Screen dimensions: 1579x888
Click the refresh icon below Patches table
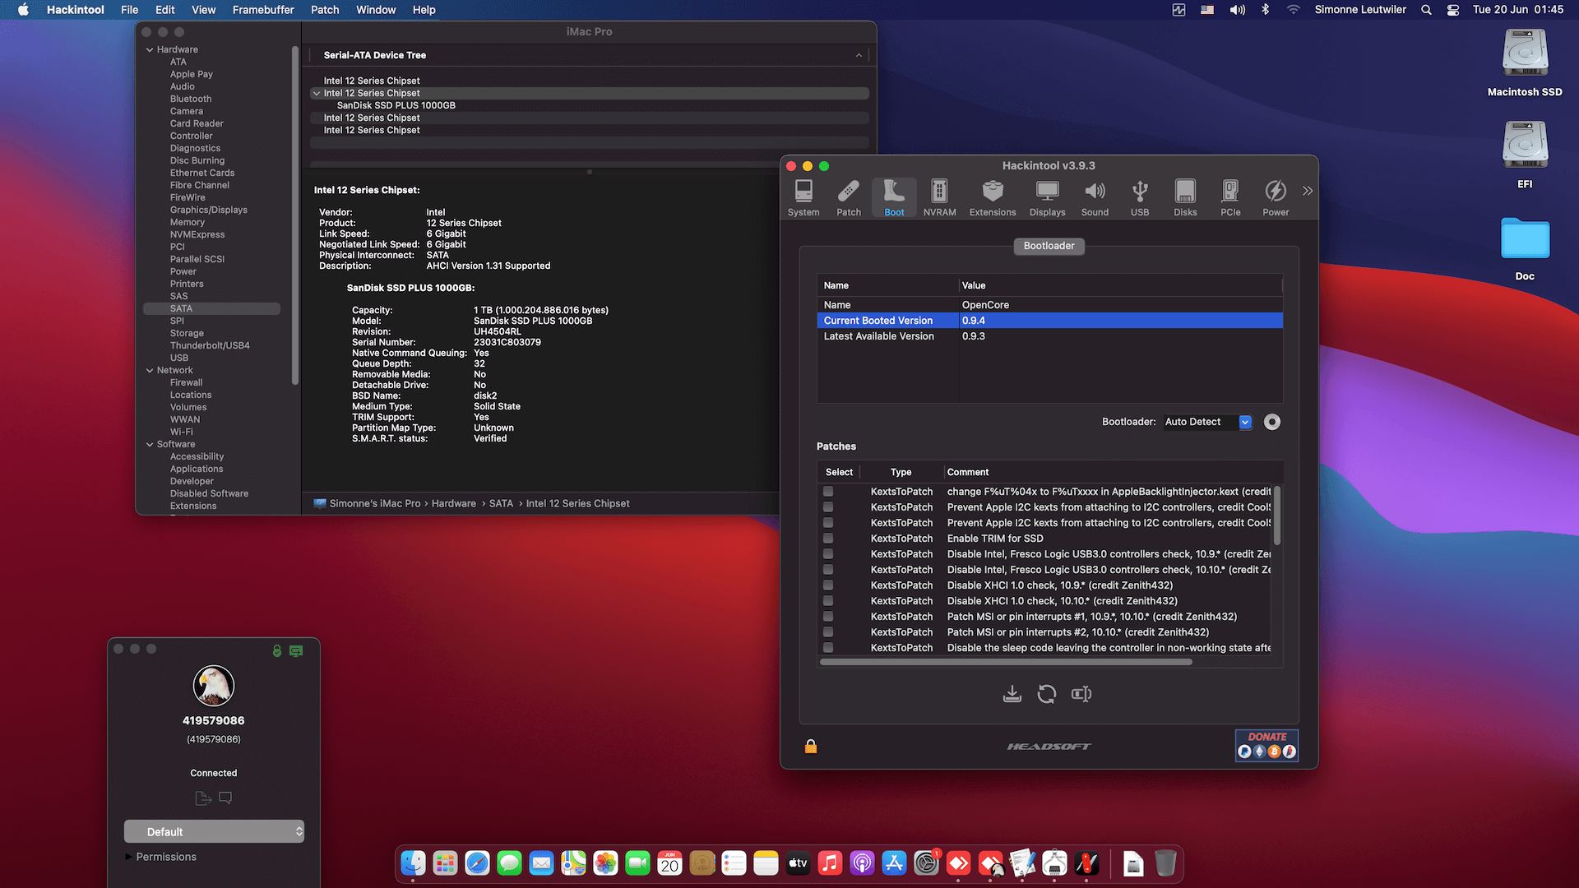[1047, 694]
